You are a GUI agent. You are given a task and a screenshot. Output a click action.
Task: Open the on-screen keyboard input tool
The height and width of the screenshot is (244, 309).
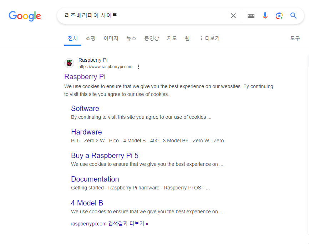point(251,16)
